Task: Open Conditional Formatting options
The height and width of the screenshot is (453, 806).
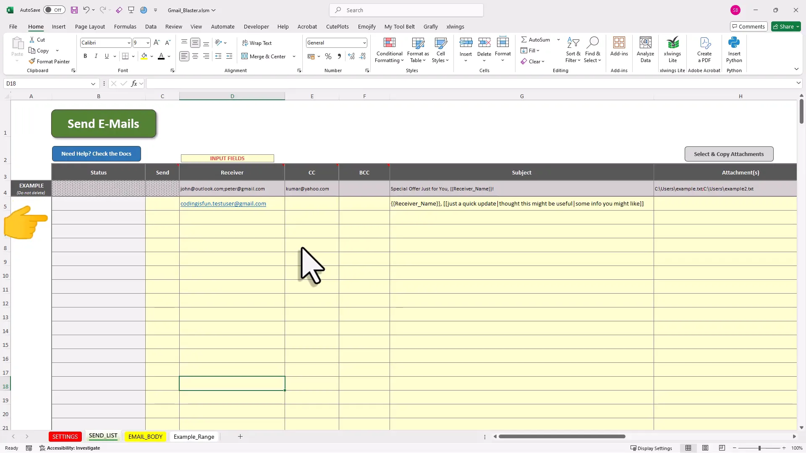Action: coord(389,49)
